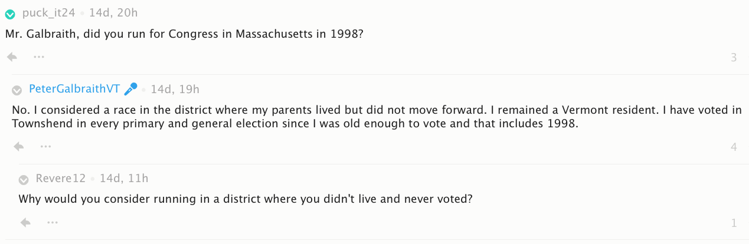Open the PeterGalbraithVT profile link

click(74, 90)
